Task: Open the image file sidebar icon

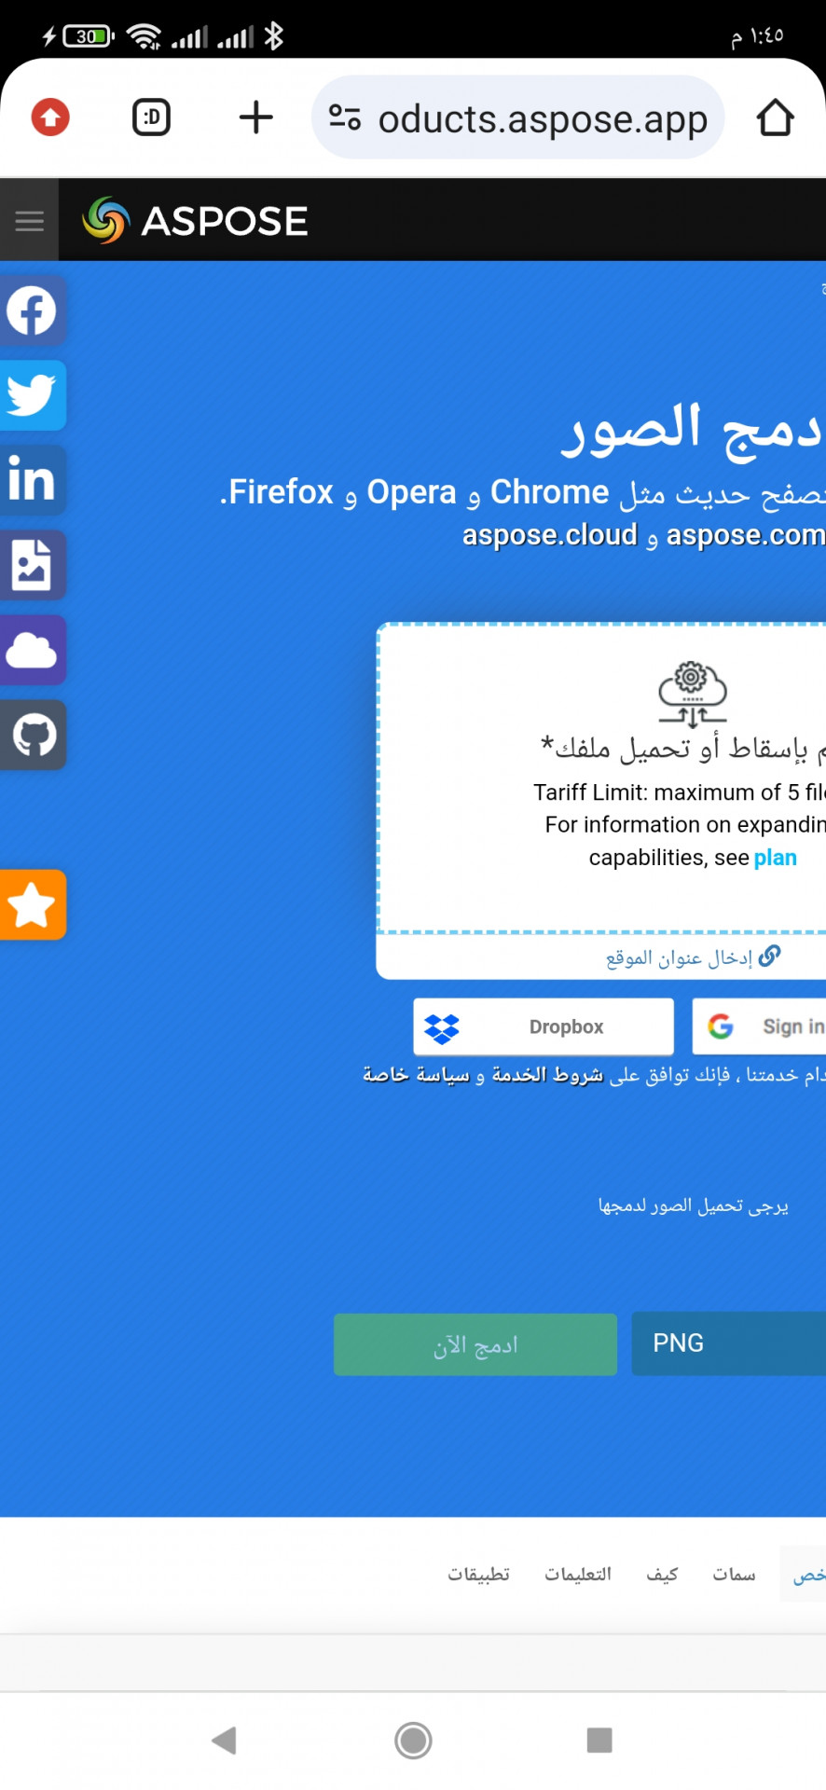Action: point(33,565)
